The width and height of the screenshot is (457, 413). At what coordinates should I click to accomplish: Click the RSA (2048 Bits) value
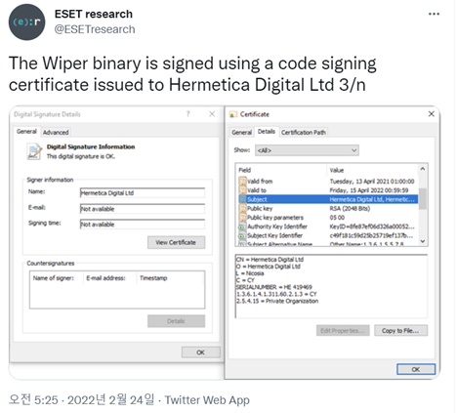[350, 209]
